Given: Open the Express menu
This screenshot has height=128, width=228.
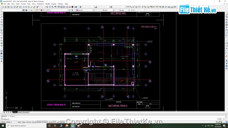Looking at the screenshot, I should pyautogui.click(x=54, y=4).
